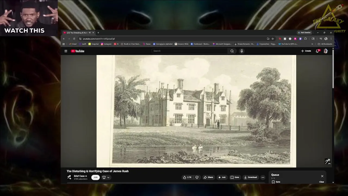Start voice search with the microphone icon
Screen dimensions: 348x196
point(242,51)
